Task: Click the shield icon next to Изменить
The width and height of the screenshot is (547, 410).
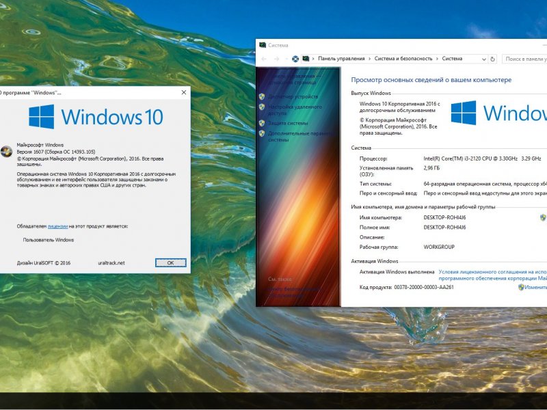Action: (521, 287)
